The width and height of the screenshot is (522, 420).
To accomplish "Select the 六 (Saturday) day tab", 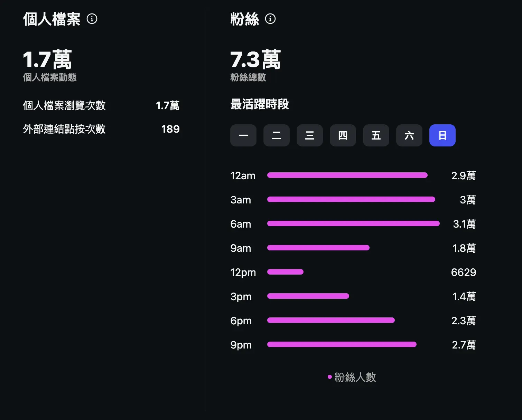I will pyautogui.click(x=409, y=135).
